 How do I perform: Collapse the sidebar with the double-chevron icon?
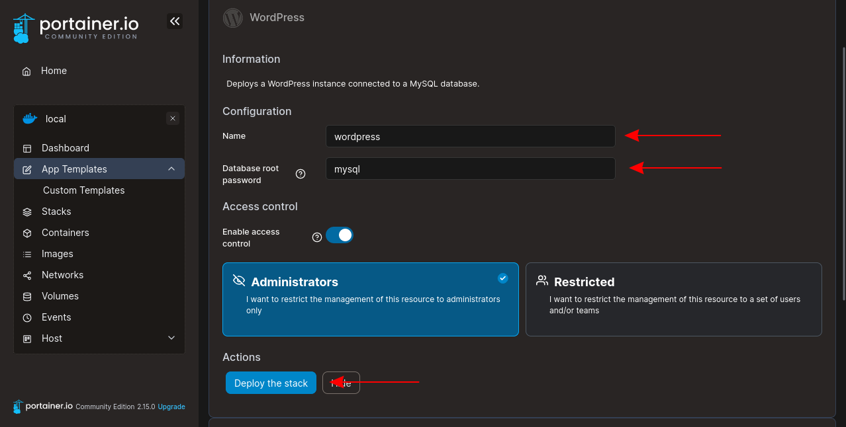pos(175,21)
